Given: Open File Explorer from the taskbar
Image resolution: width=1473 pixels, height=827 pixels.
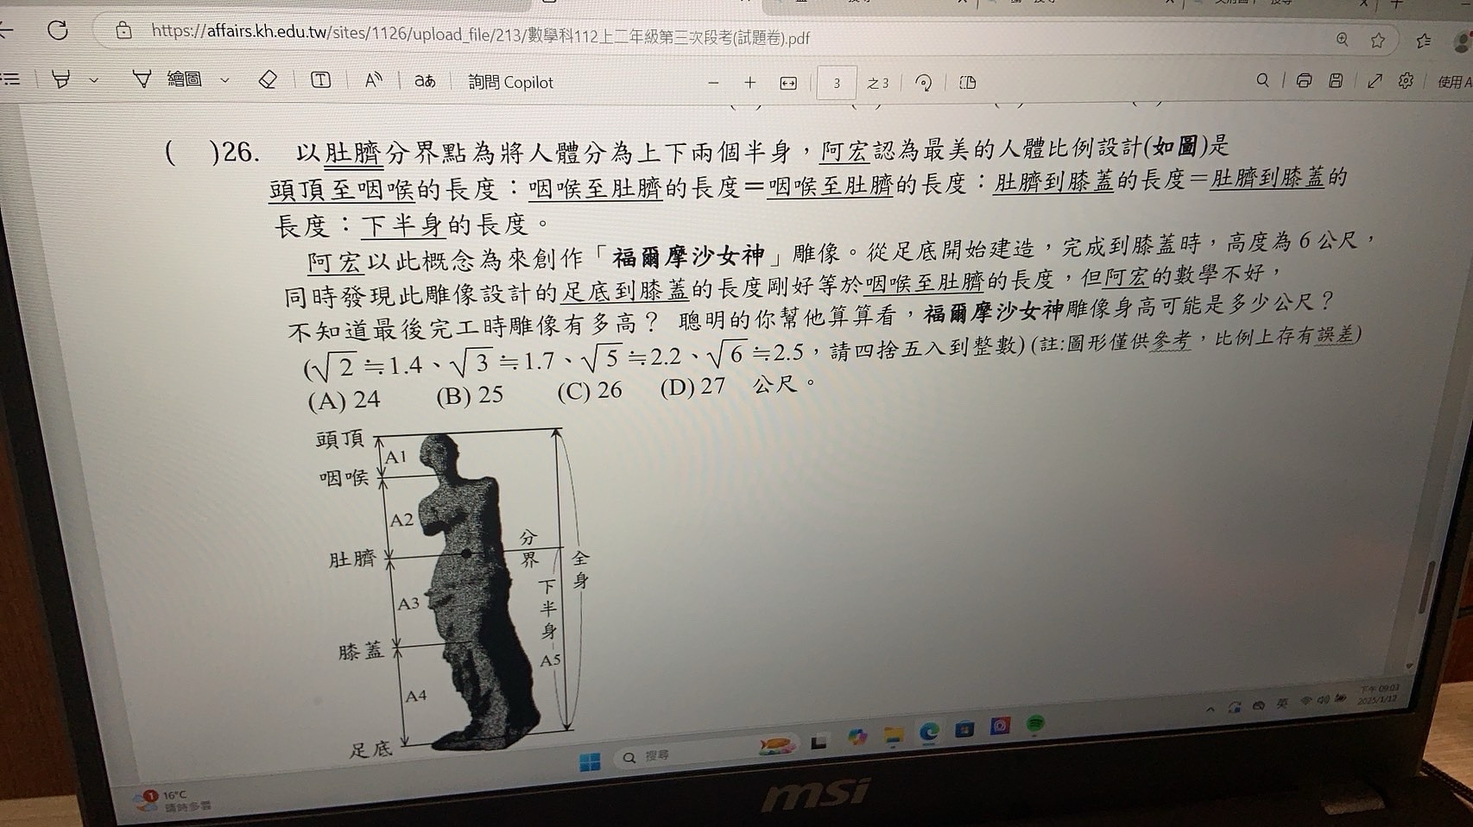Looking at the screenshot, I should point(893,735).
